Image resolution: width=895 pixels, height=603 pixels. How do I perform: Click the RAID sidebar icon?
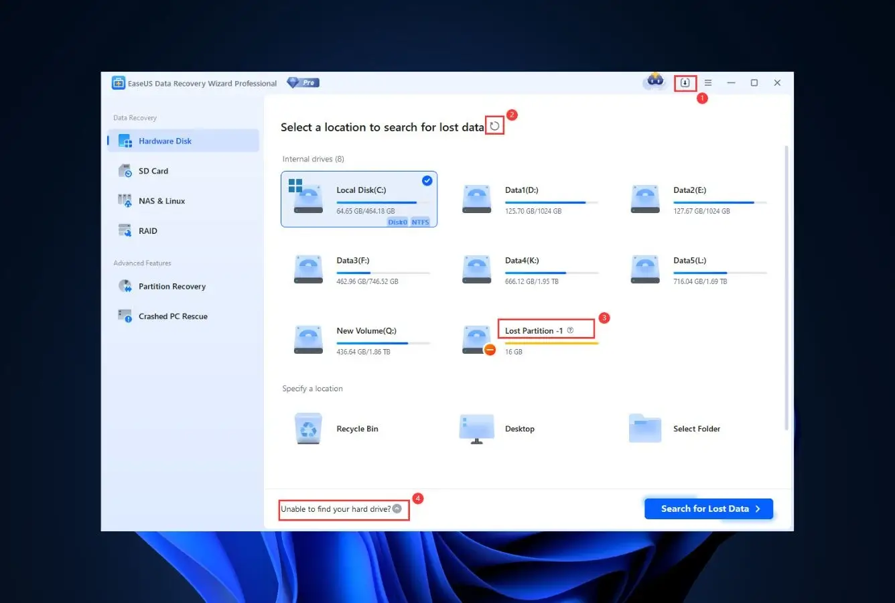pos(125,230)
